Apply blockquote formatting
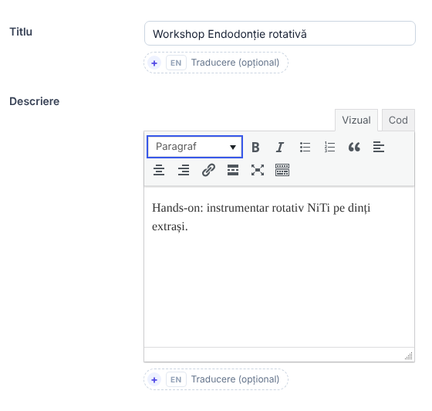This screenshot has width=432, height=411. 354,147
